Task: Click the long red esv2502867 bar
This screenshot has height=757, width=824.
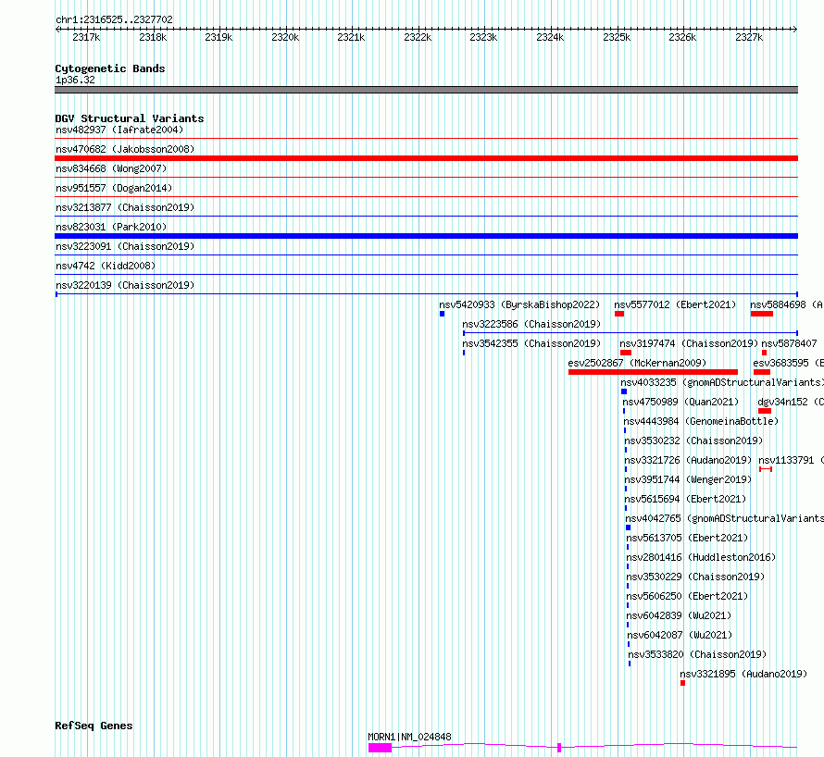Action: click(653, 372)
